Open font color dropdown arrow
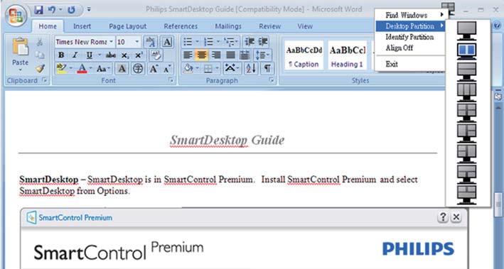Viewport: 504px width, 269px height. pyautogui.click(x=91, y=69)
